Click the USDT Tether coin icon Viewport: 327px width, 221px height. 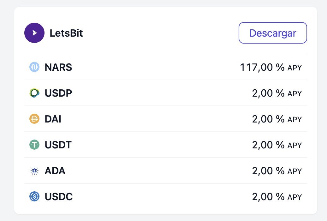pyautogui.click(x=34, y=145)
